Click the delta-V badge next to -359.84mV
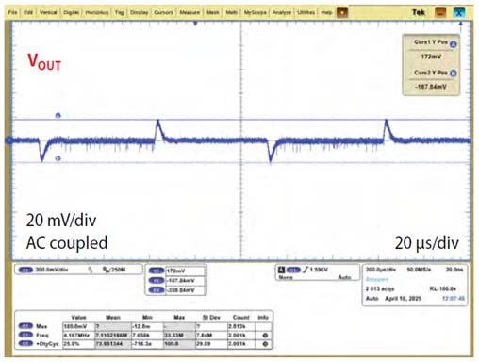 click(157, 290)
